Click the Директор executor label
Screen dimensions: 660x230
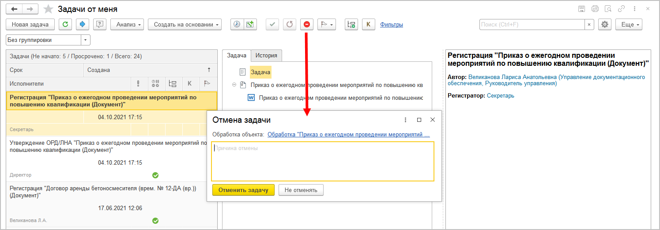pyautogui.click(x=21, y=175)
